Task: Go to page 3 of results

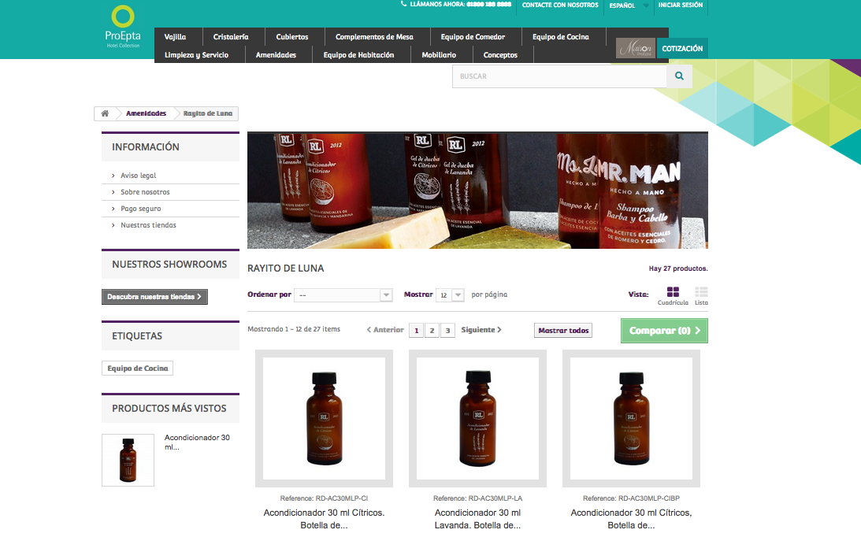Action: click(447, 331)
